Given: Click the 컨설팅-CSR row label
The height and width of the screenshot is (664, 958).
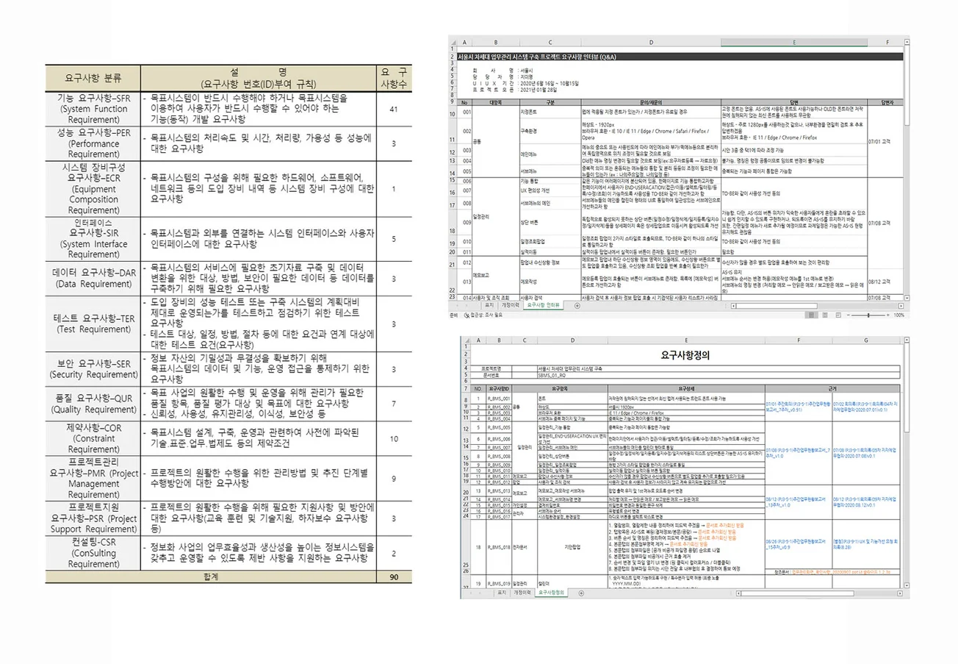Looking at the screenshot, I should click(x=93, y=553).
